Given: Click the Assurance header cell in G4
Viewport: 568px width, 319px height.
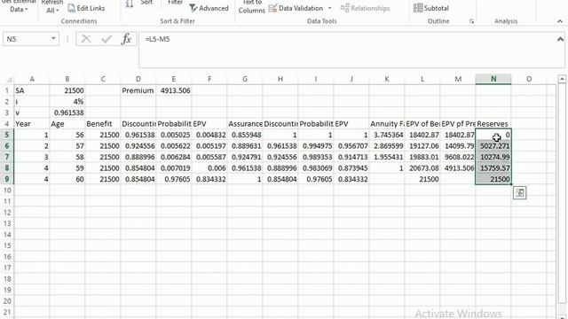Looking at the screenshot, I should pos(245,124).
